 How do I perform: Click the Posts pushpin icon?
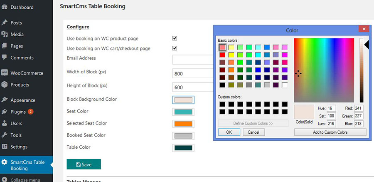5,22
